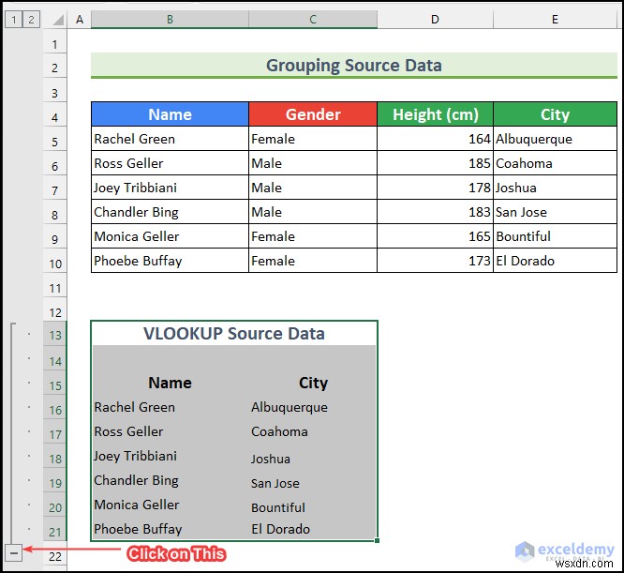Select height value 178
Viewport: 624px width, 573px height.
[435, 188]
